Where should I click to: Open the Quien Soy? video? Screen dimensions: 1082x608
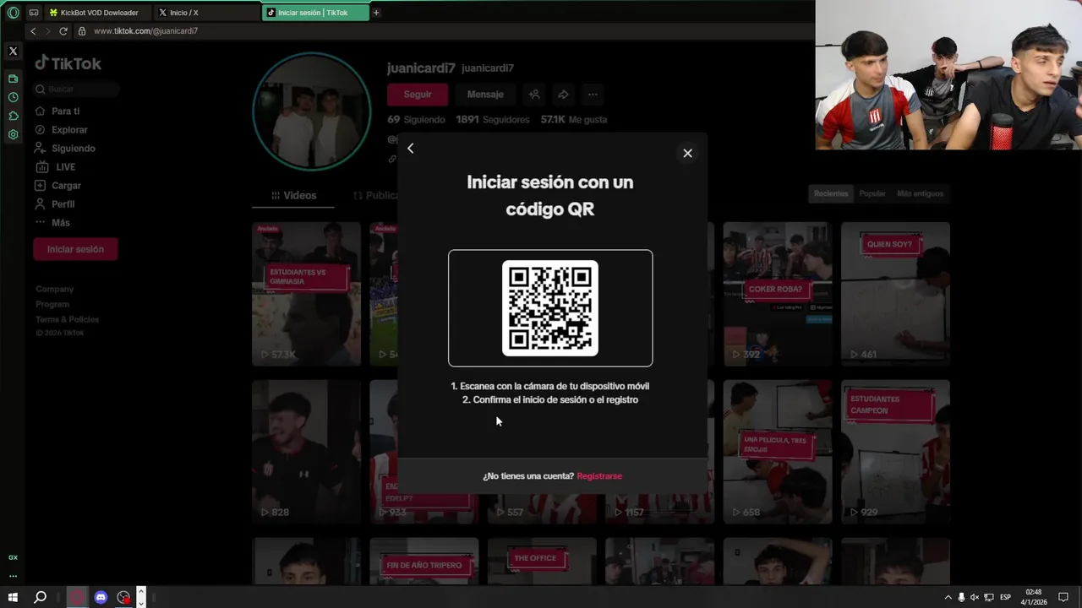click(x=895, y=294)
